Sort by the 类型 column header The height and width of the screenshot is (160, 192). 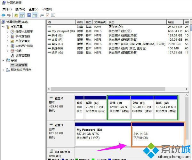88,22
